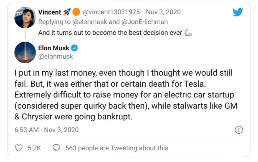Open the tweet info circle icon
Screen dimensions: 258x162
(x=239, y=130)
